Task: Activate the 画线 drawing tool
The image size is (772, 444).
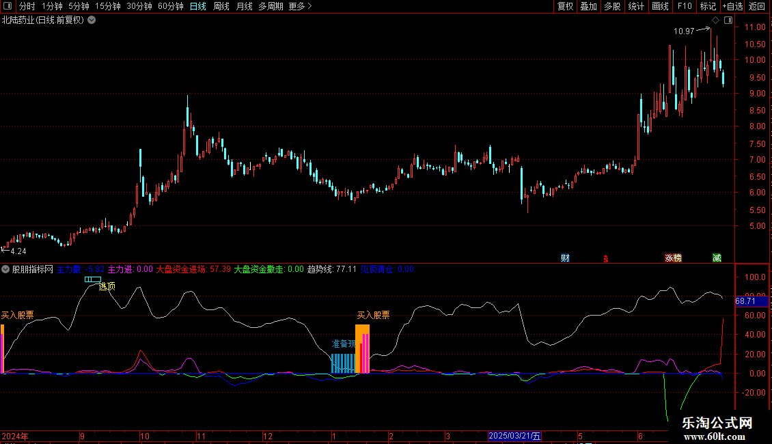Action: tap(660, 6)
